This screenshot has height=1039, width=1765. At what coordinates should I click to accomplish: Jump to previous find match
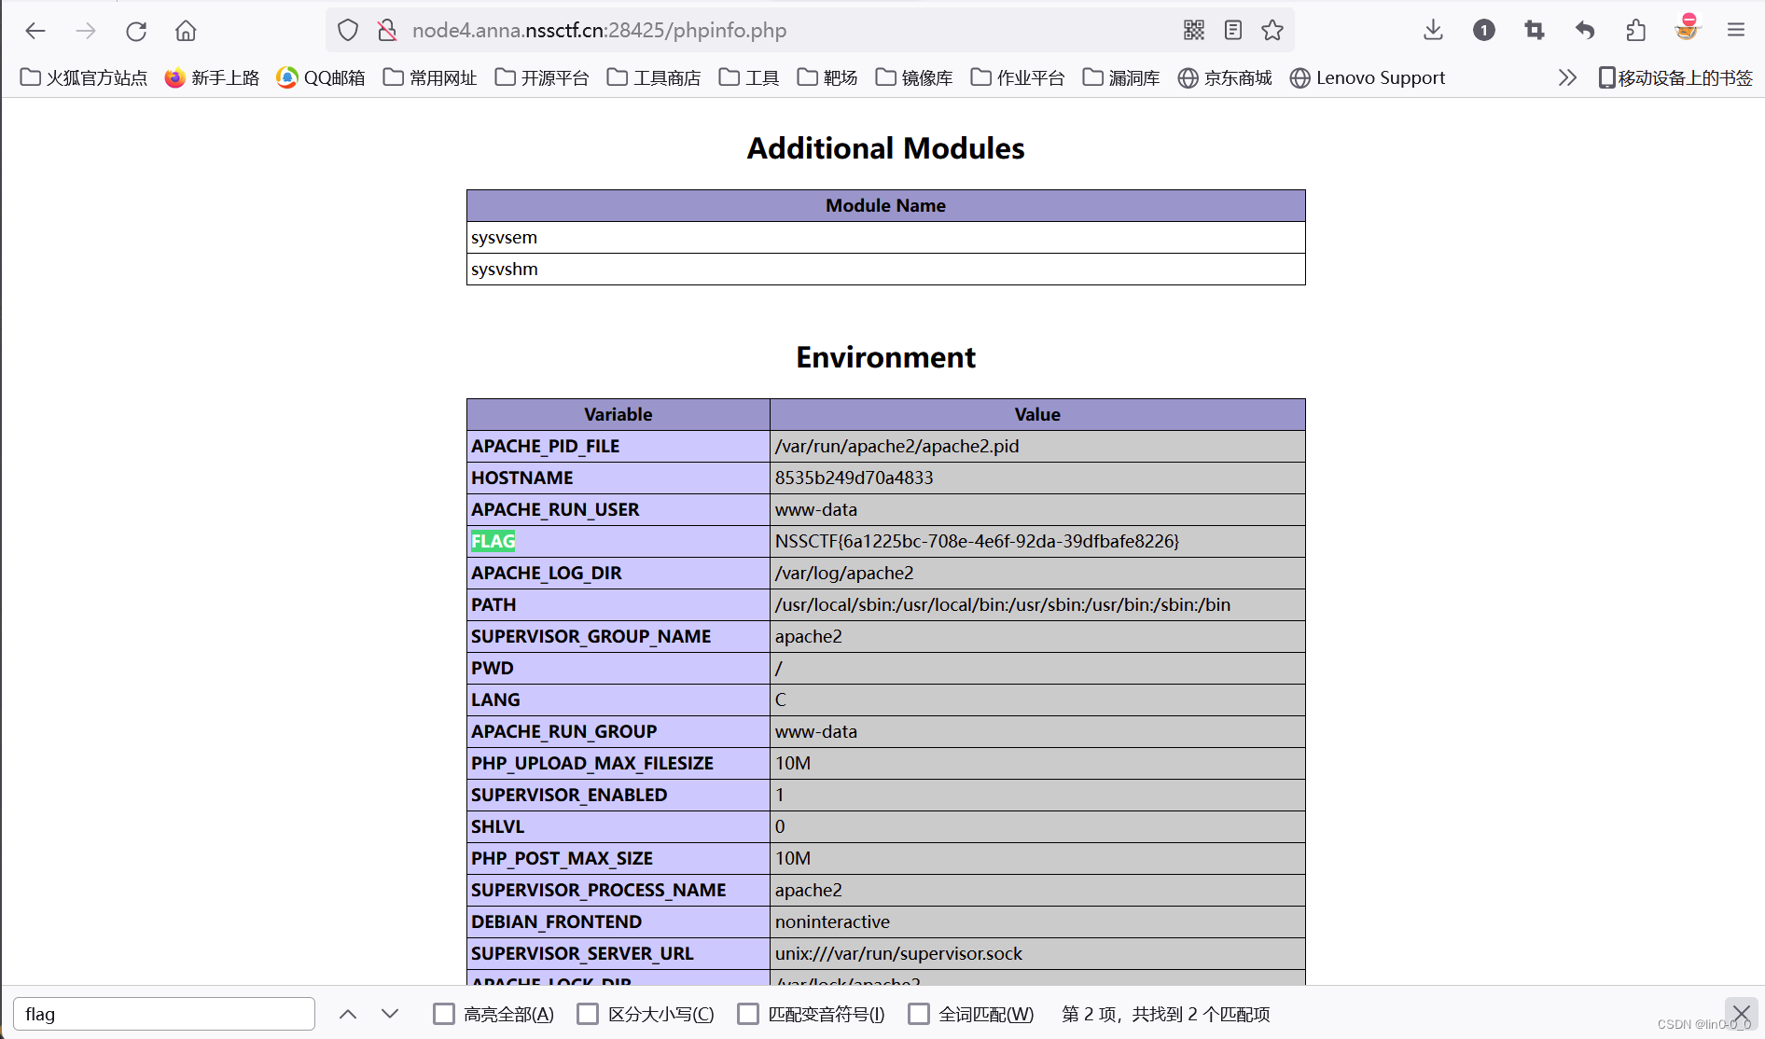pos(348,1014)
